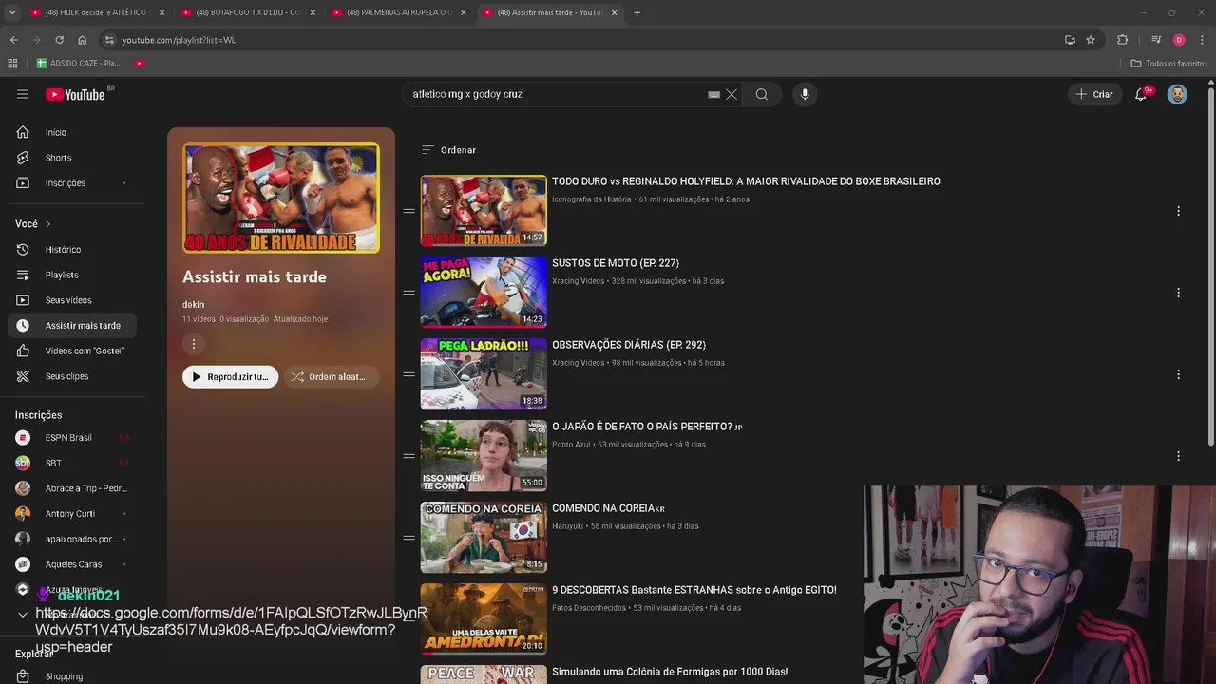
Task: Open more options for O JAPÃO video
Action: point(1178,456)
